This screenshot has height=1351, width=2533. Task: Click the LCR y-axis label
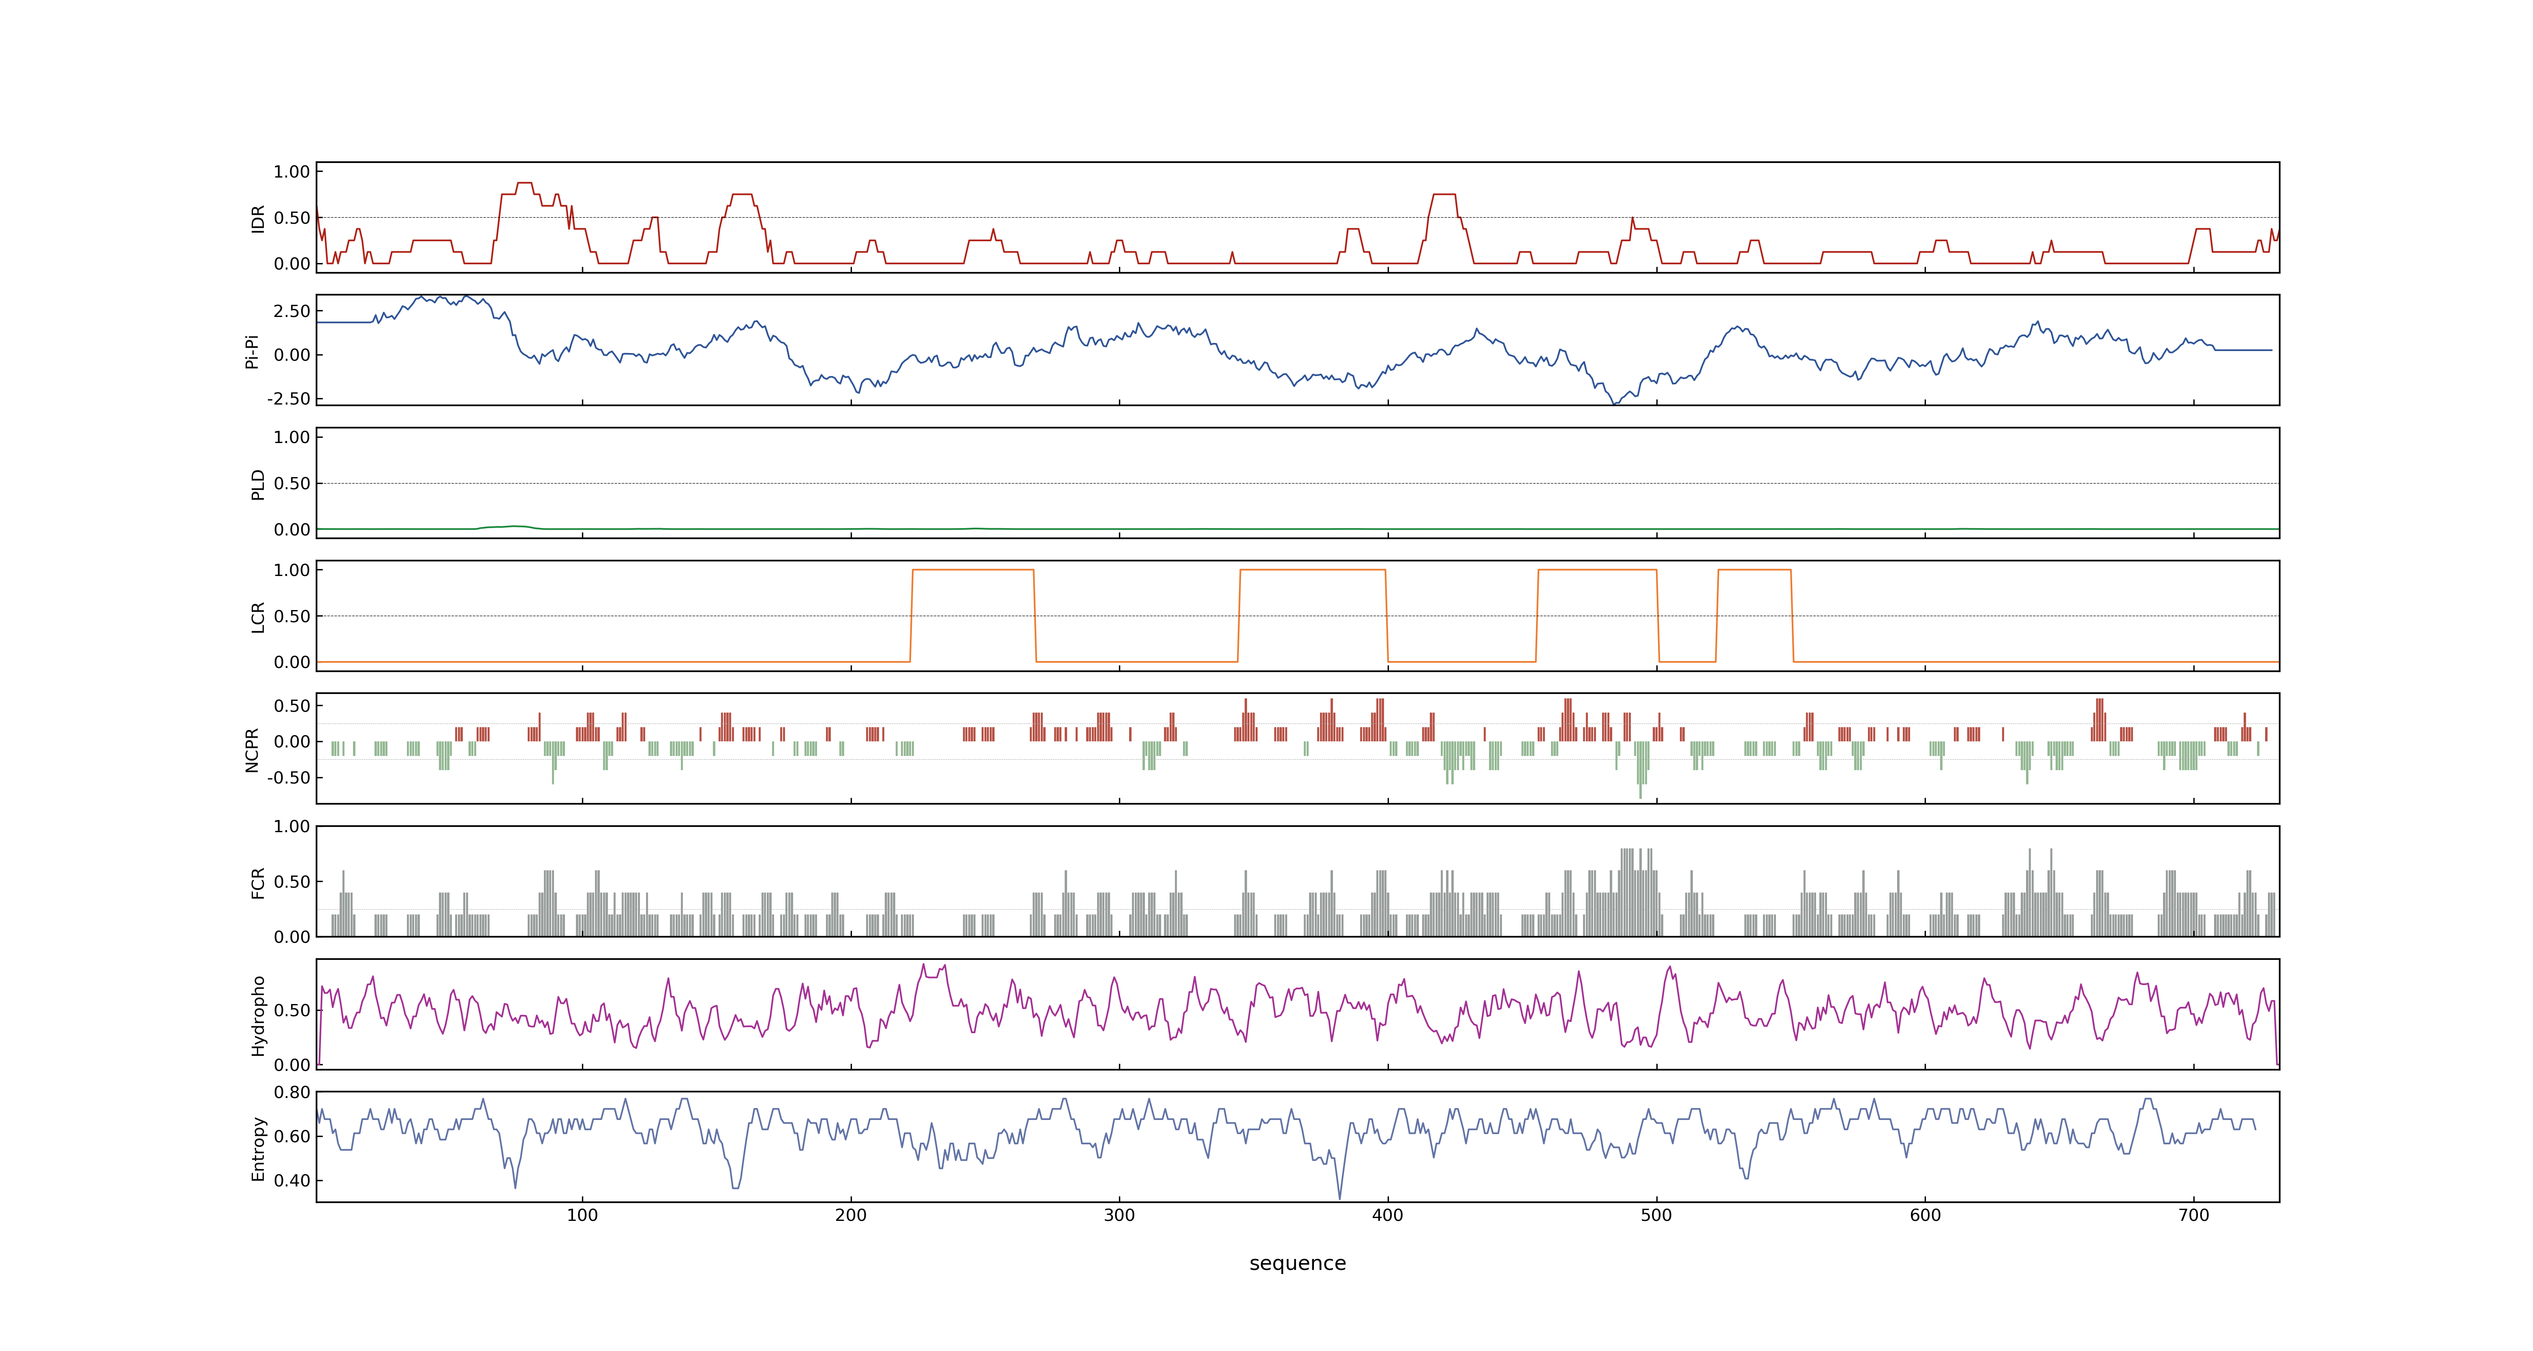pyautogui.click(x=258, y=617)
